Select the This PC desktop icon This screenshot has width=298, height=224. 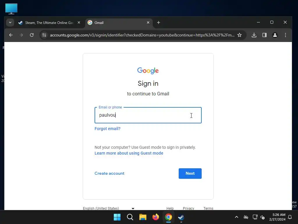[11, 9]
